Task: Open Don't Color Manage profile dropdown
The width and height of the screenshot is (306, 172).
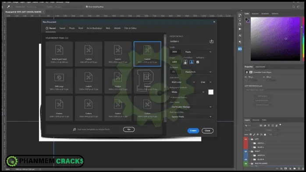Action: click(x=191, y=107)
